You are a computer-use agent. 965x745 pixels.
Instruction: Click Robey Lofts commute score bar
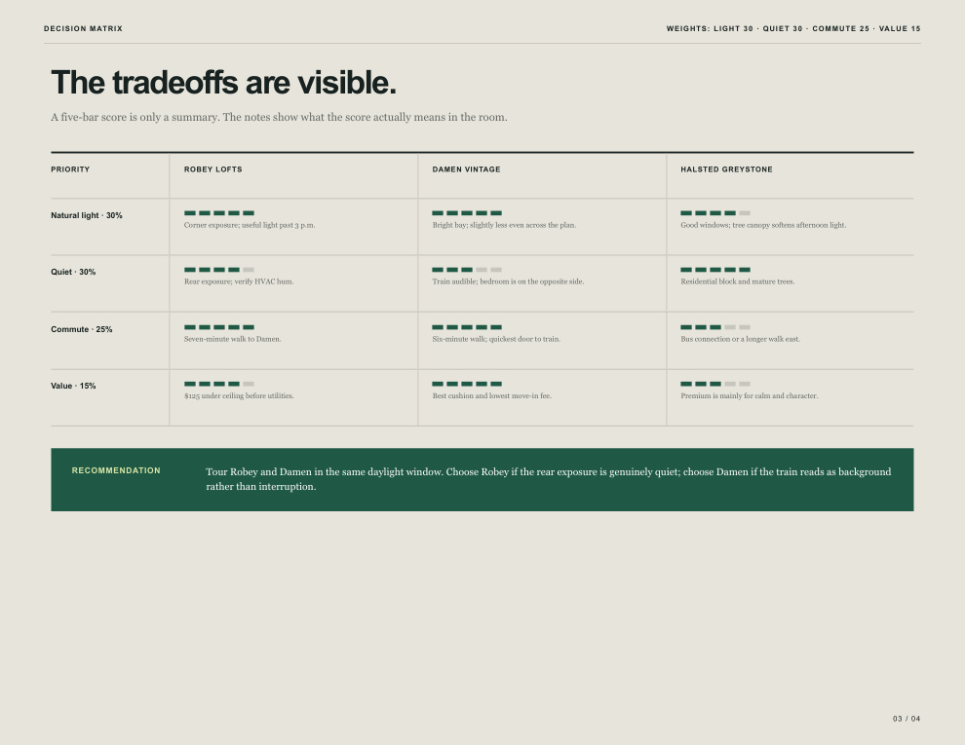click(x=219, y=327)
